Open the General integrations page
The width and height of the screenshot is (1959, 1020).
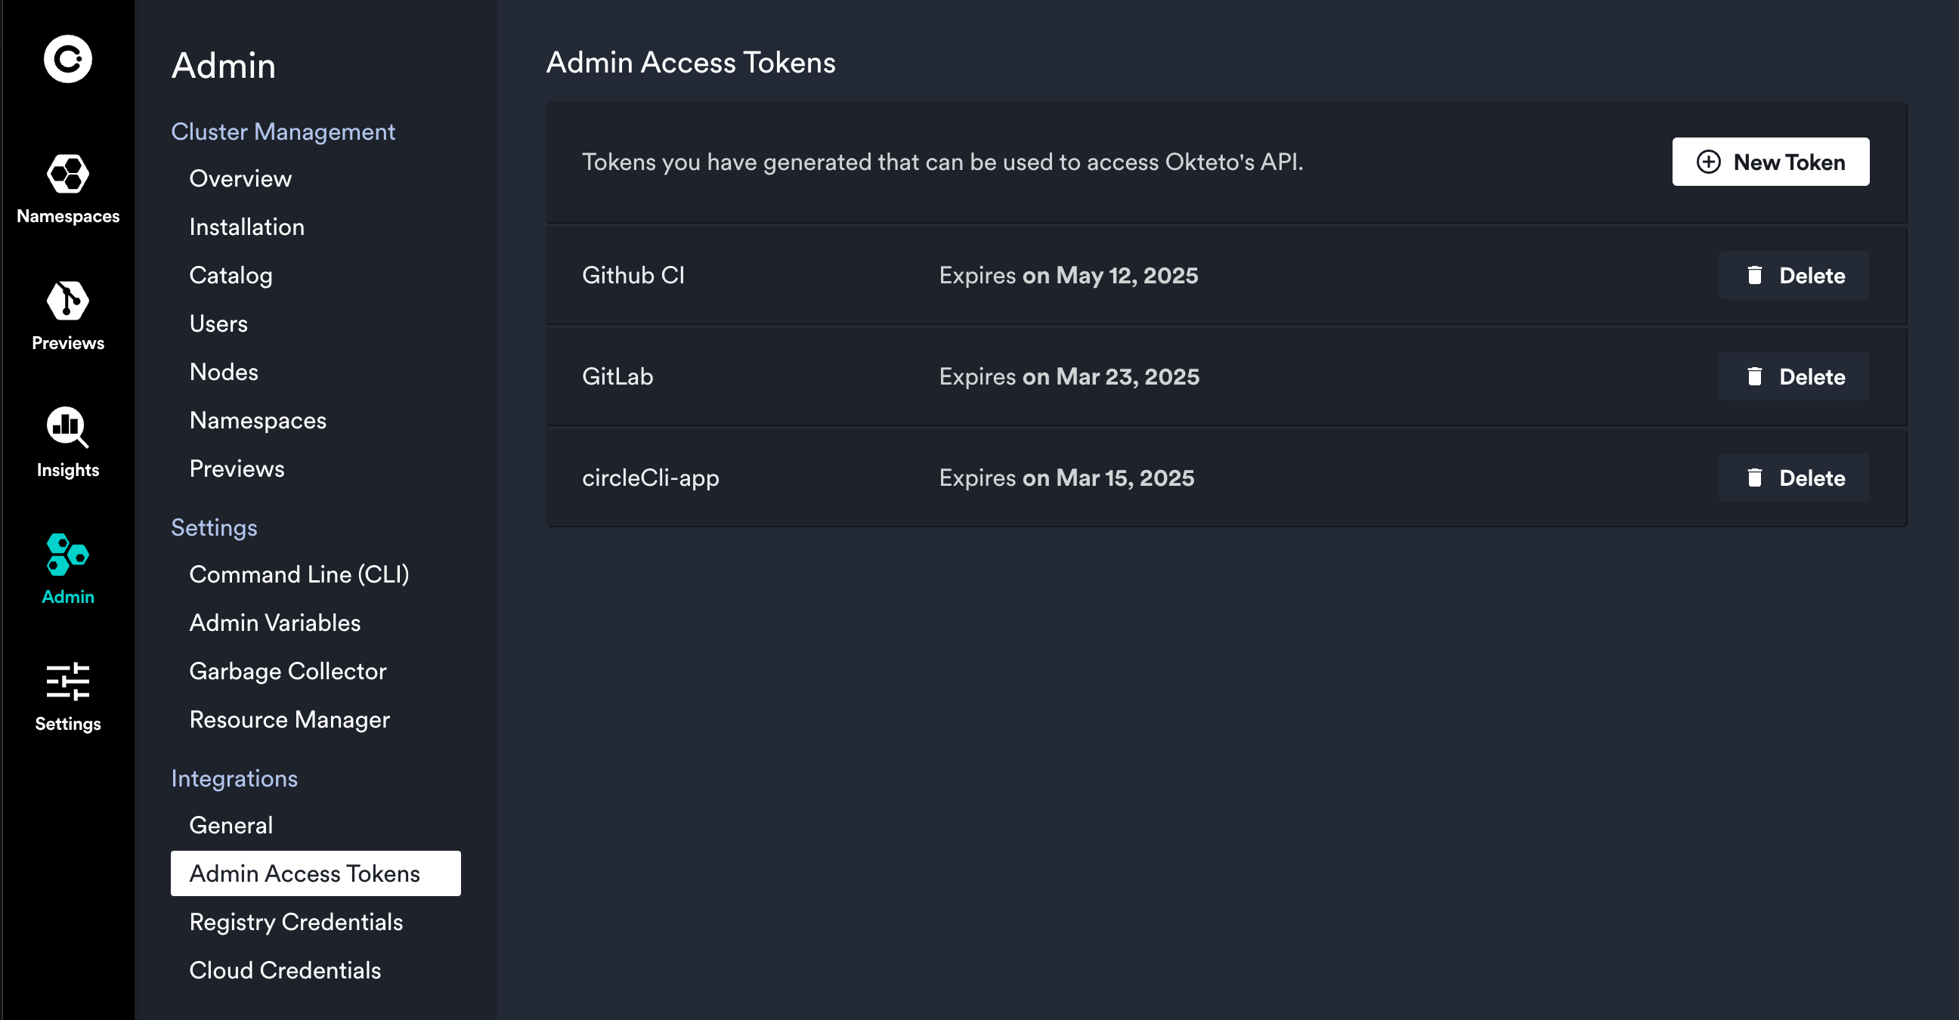pos(231,824)
